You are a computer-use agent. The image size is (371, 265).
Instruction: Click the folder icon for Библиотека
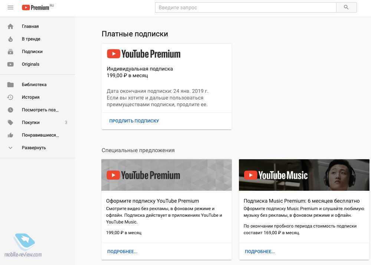[x=10, y=85]
